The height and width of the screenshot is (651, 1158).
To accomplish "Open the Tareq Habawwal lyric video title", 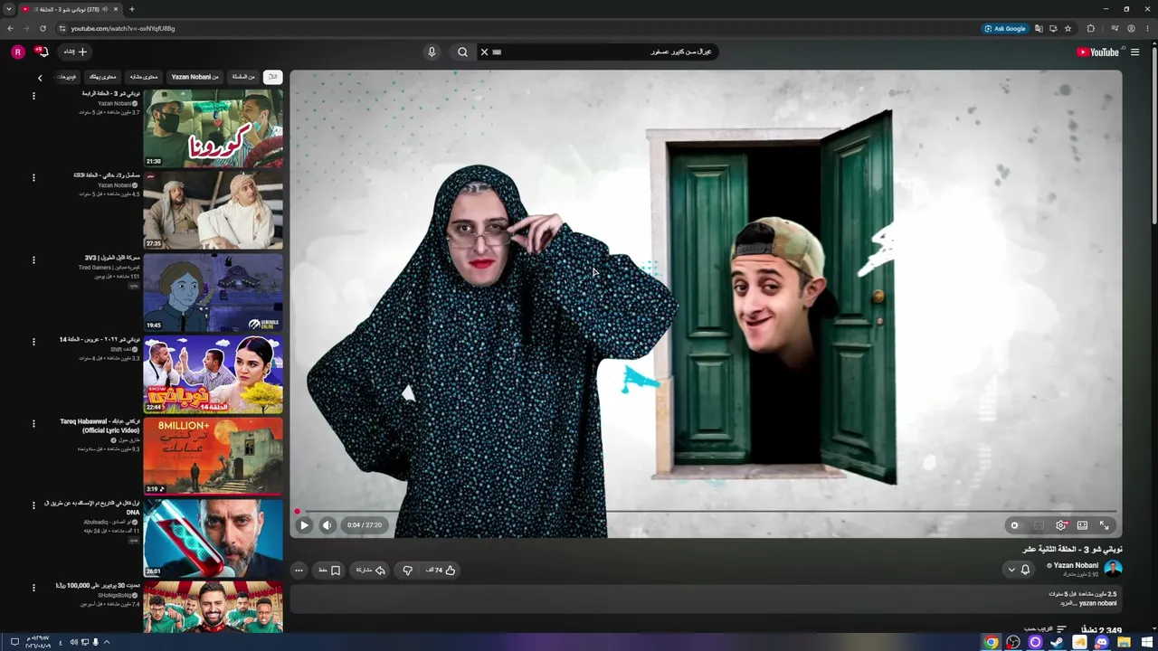I will point(100,426).
